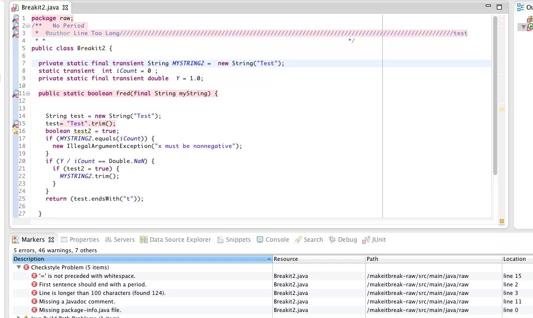Expand the Java Build Path Problems group

19,316
